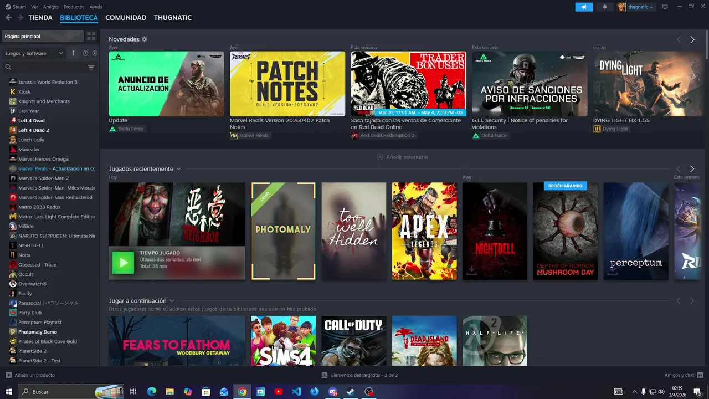This screenshot has height=399, width=709.
Task: Toggle the ready-to-play filter icon
Action: (95, 53)
